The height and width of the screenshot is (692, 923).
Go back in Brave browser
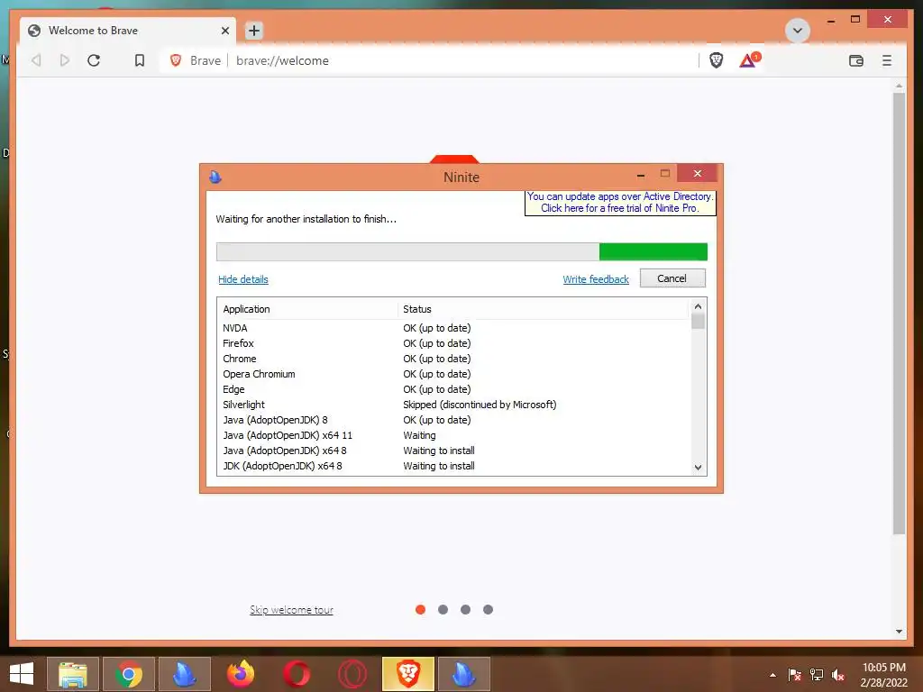click(36, 60)
